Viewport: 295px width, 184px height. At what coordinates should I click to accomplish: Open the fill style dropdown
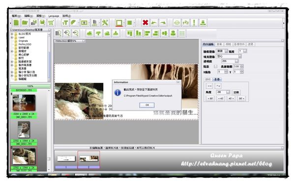240,56
